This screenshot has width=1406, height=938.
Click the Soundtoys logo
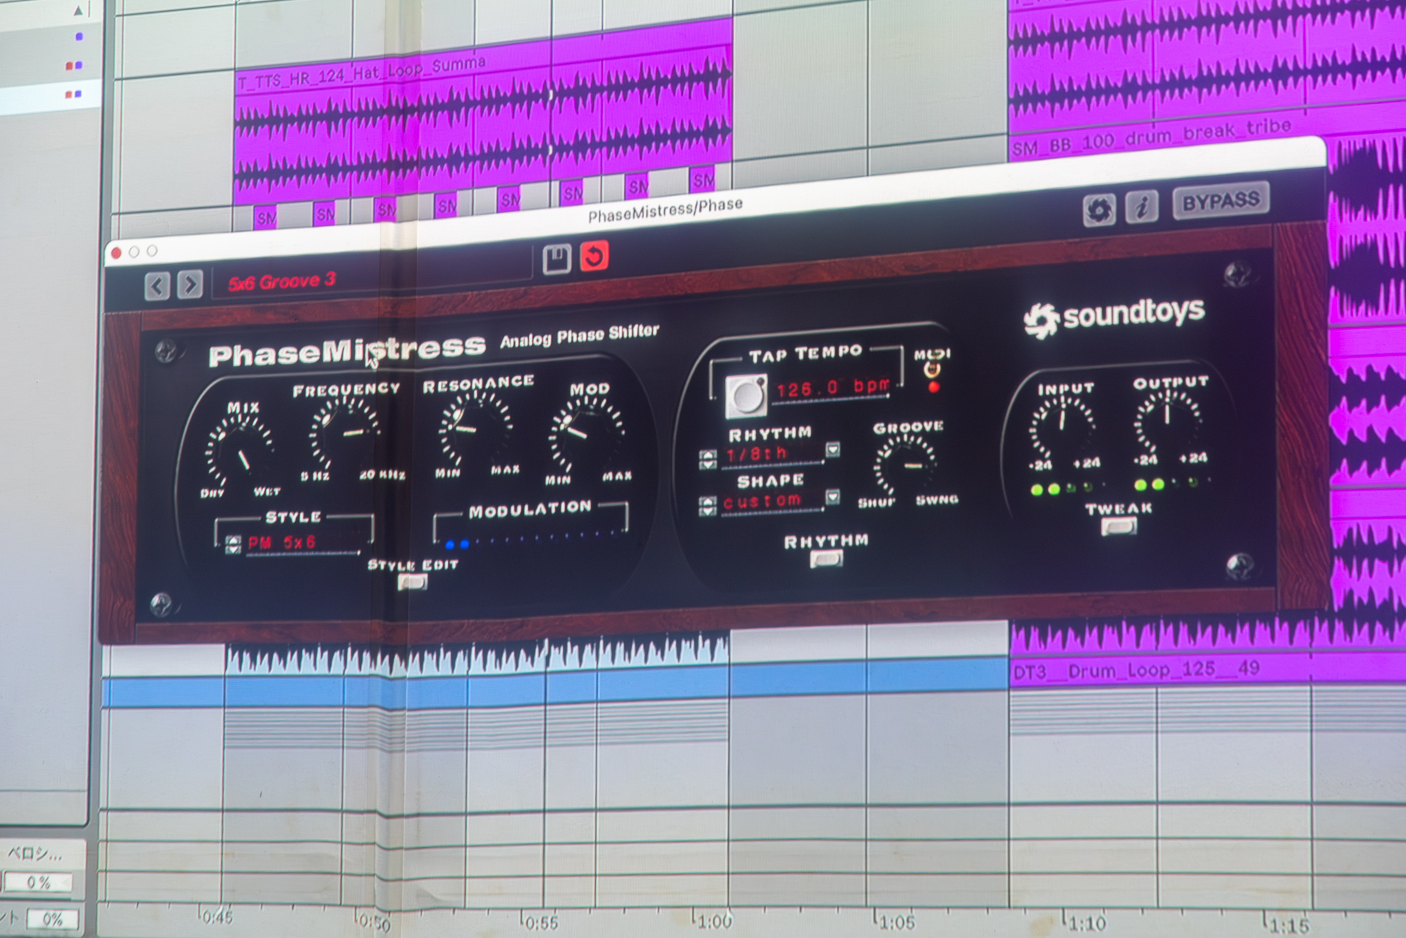(x=1114, y=317)
